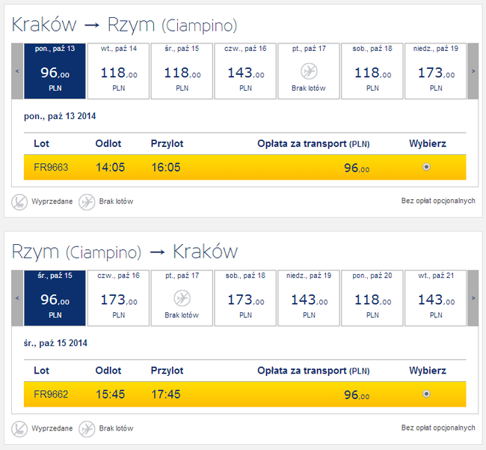
Task: Click the no-flights plane icon for pt., paź 17 return
Action: pyautogui.click(x=182, y=298)
